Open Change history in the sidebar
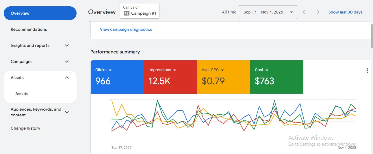This screenshot has width=373, height=154. 25,128
